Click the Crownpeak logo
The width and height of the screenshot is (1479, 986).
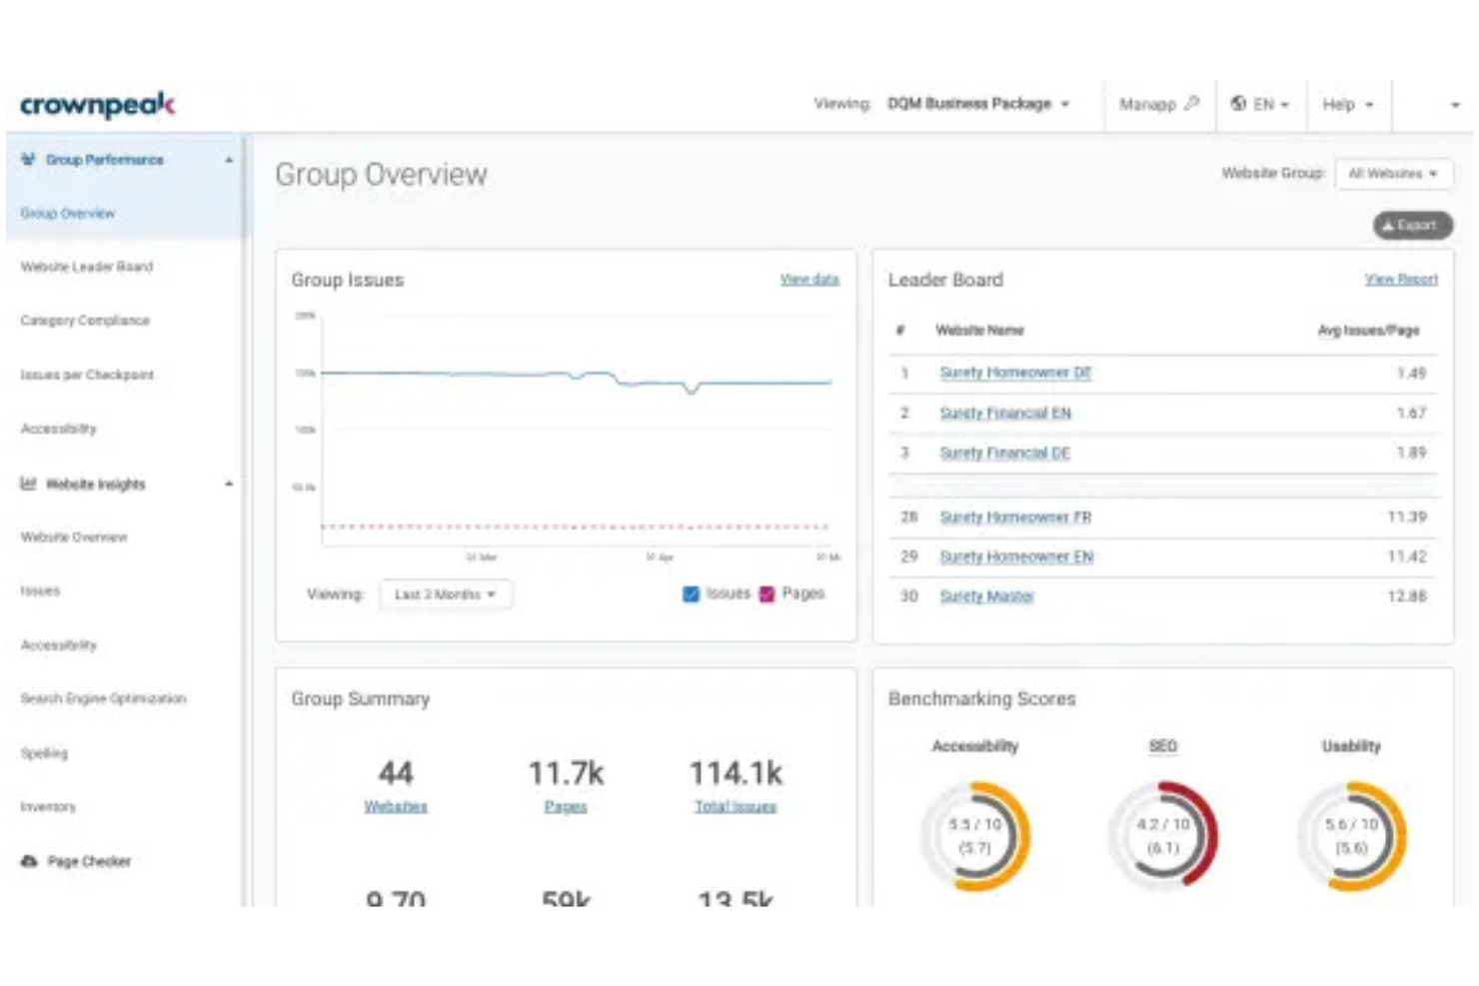[97, 104]
